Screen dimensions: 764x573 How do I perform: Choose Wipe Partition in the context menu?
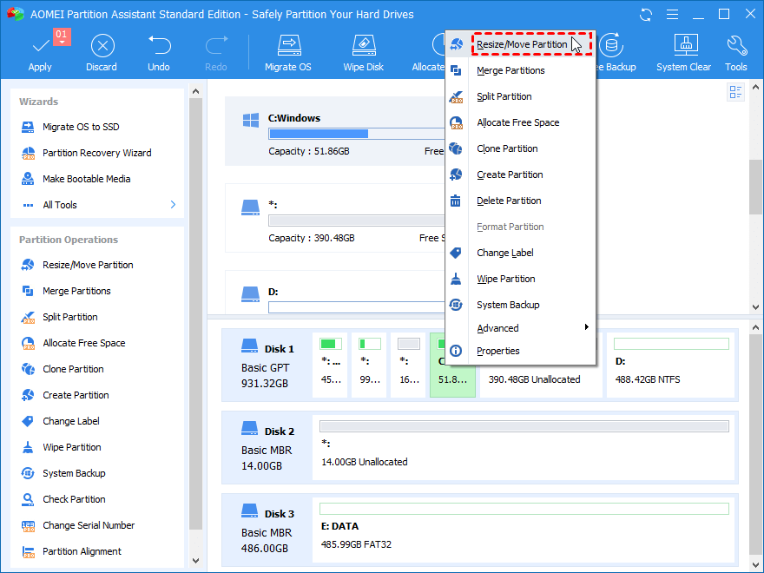pyautogui.click(x=520, y=279)
